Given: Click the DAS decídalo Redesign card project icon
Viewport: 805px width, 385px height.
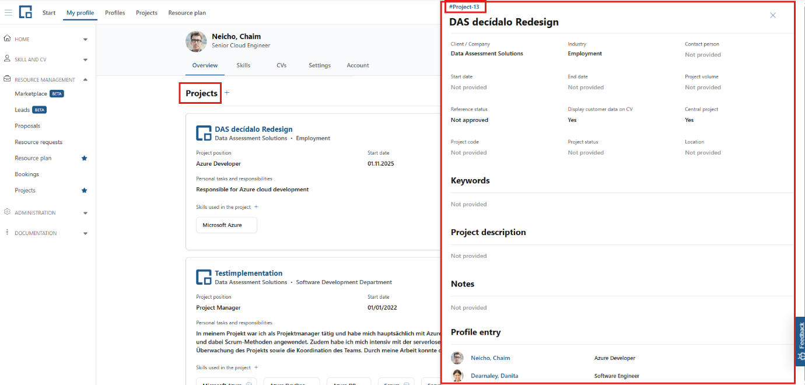Looking at the screenshot, I should (204, 133).
